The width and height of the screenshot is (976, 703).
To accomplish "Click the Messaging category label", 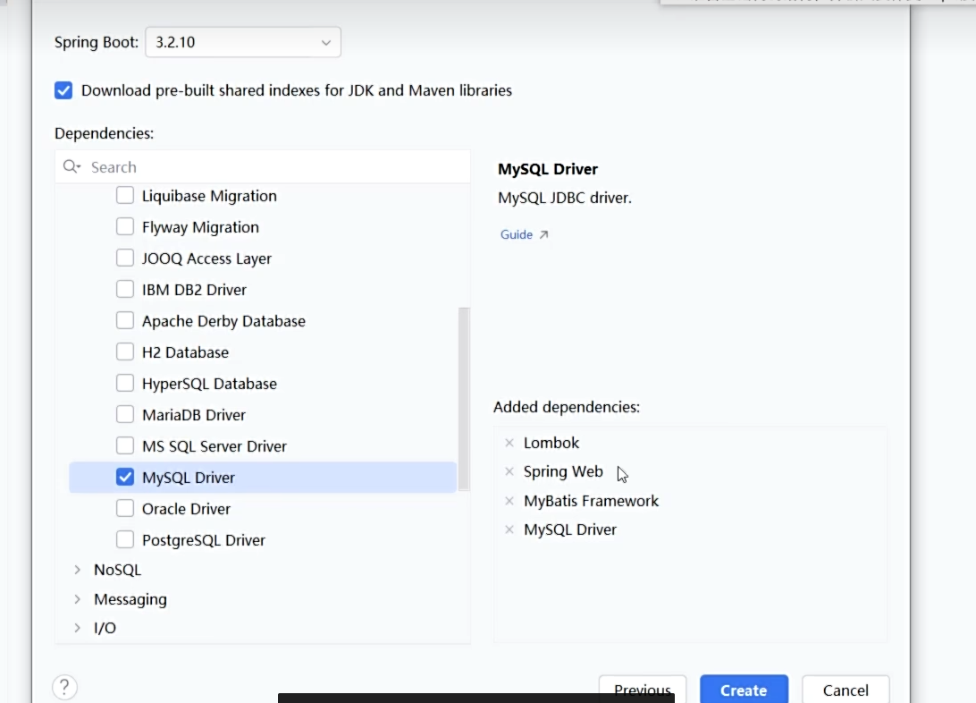I will [130, 599].
